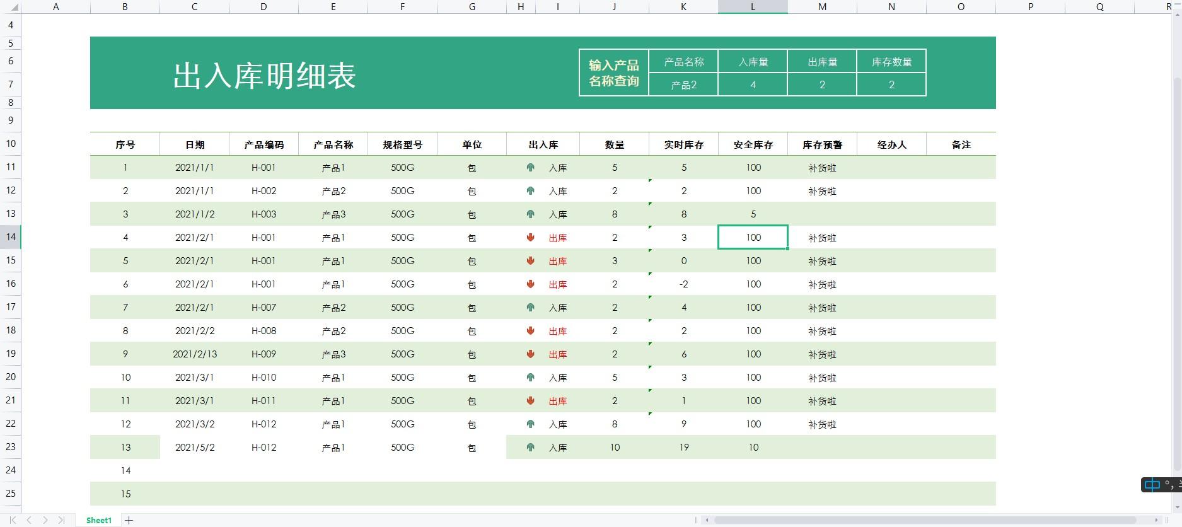Add a new sheet with the plus icon
This screenshot has width=1182, height=527.
(129, 520)
